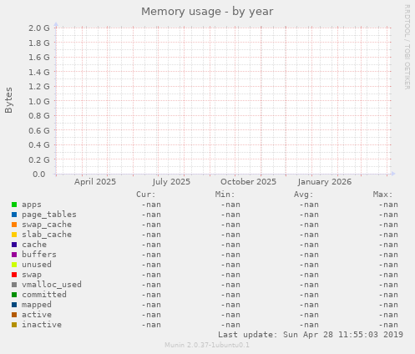
Task: Click the 'buffers' legend label
Action: click(39, 255)
